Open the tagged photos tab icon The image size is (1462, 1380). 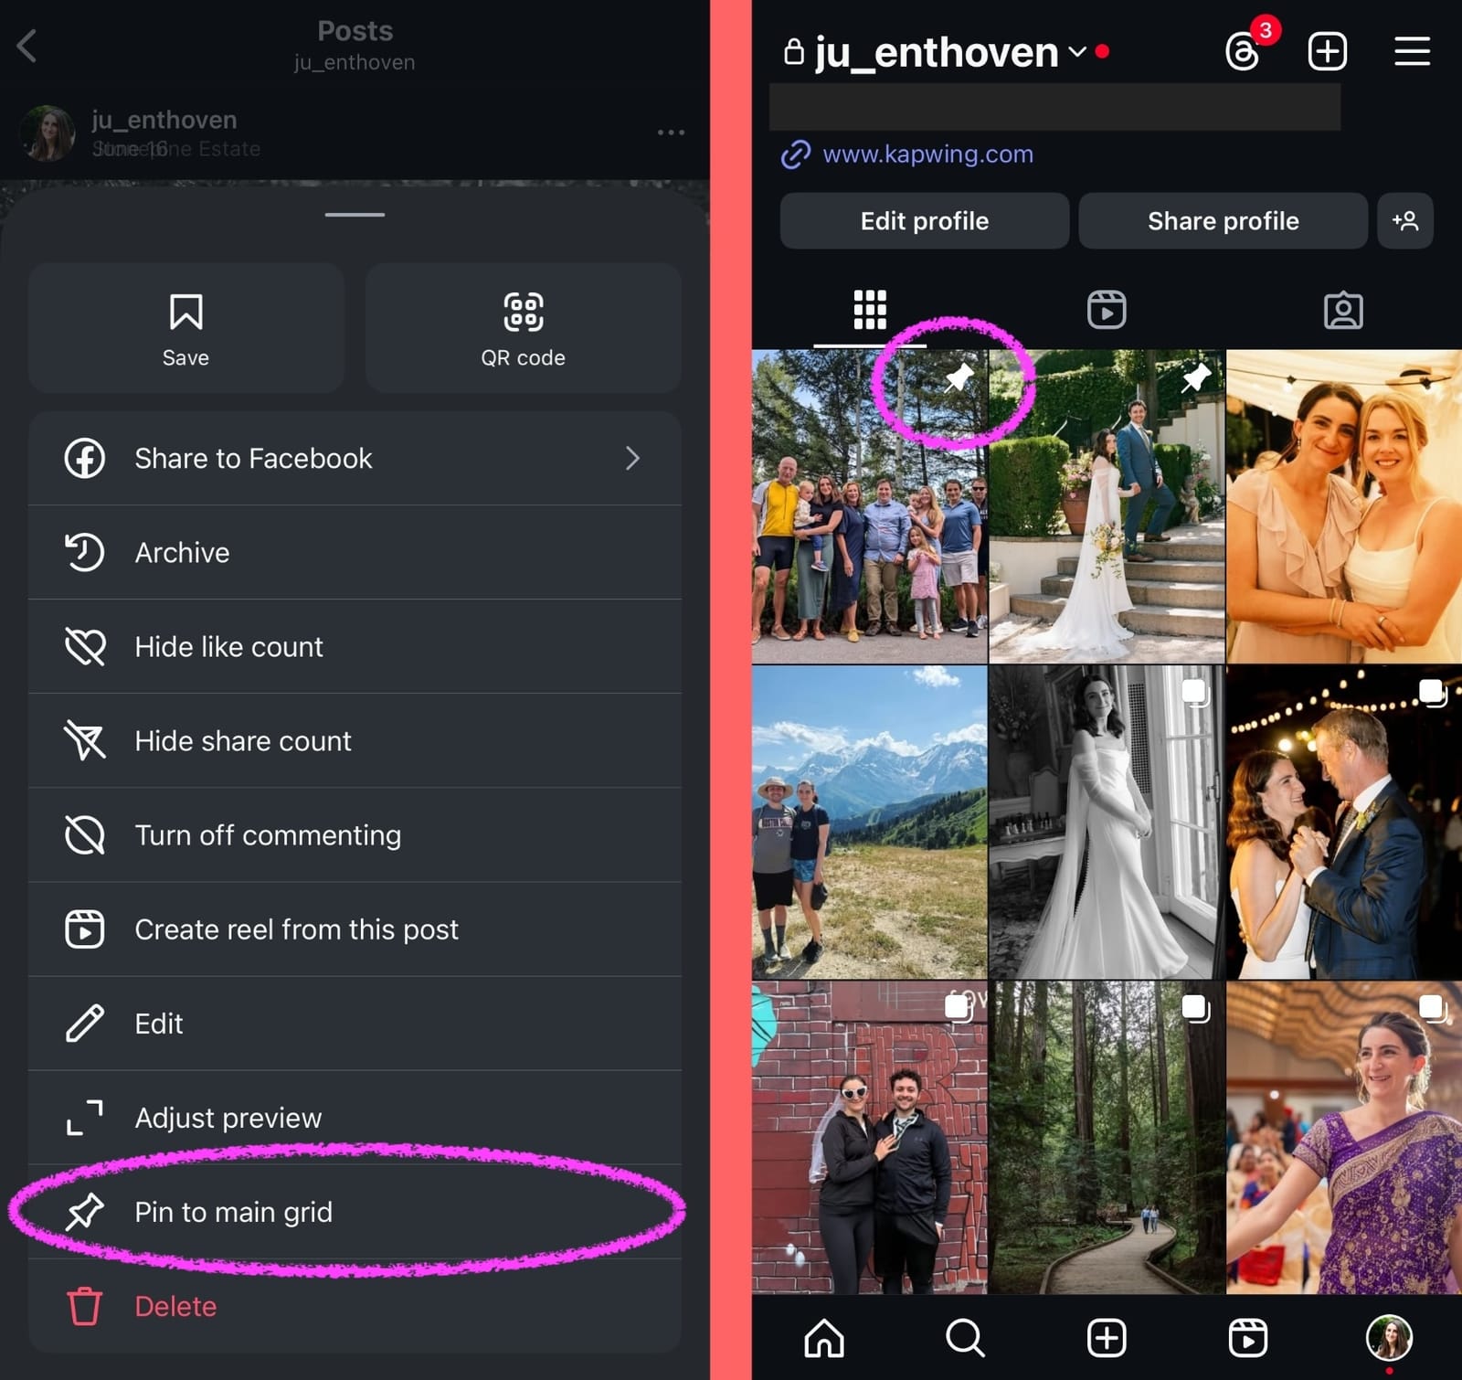click(1342, 310)
